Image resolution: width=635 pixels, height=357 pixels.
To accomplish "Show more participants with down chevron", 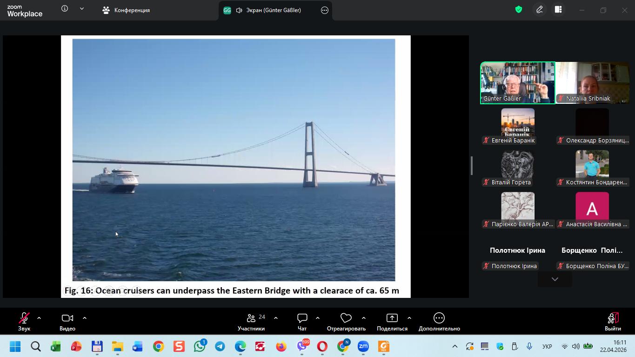I will (555, 279).
